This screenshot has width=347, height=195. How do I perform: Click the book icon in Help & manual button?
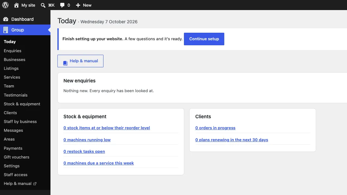click(65, 63)
